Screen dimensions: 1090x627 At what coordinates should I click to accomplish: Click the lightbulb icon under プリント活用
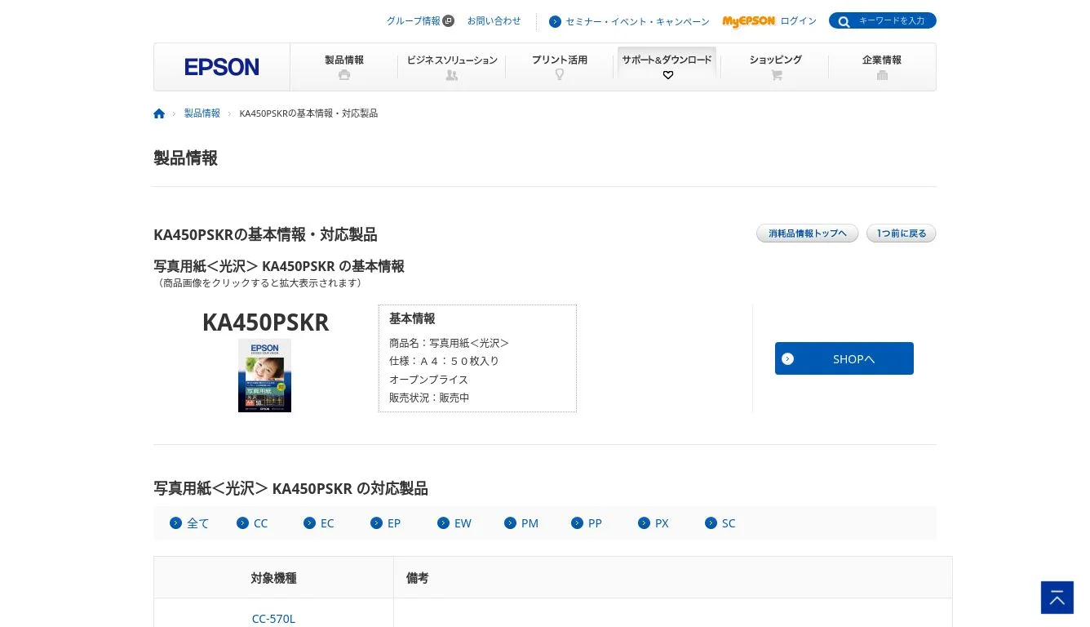coord(560,74)
